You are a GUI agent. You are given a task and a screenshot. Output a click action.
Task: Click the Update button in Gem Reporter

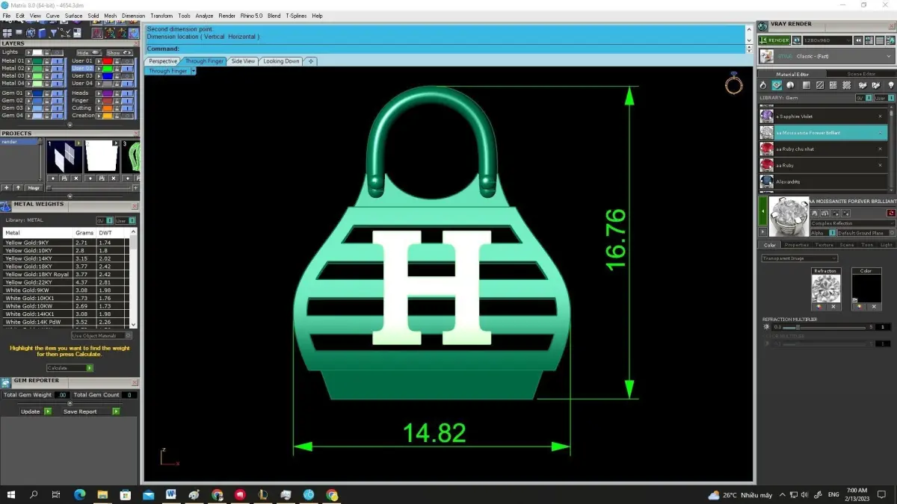coord(35,411)
